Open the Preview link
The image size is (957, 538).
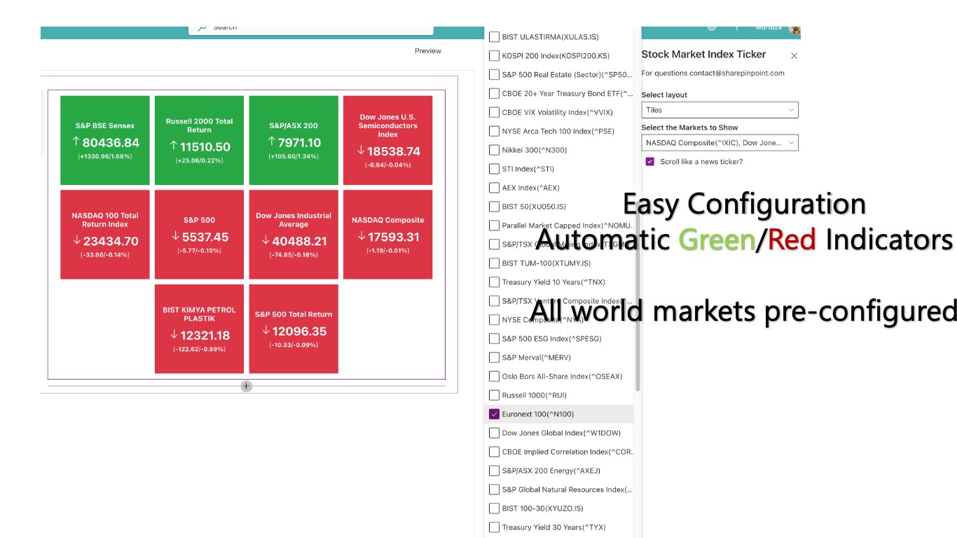(x=428, y=50)
